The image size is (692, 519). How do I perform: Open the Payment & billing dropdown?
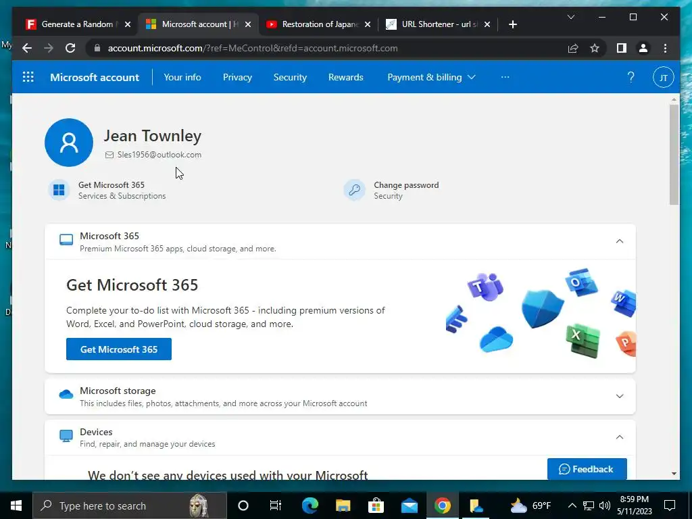431,77
